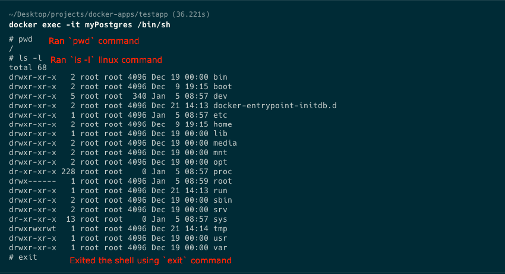The image size is (505, 274).
Task: Click the 'bin' directory entry
Action: coord(220,77)
